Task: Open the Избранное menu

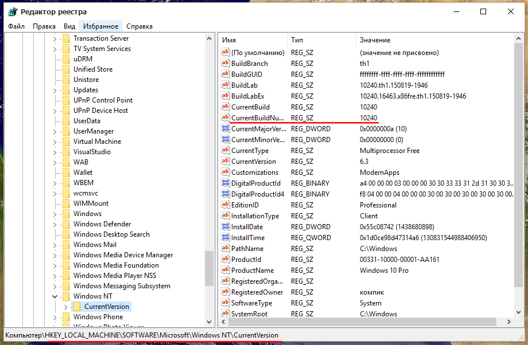Action: 100,26
